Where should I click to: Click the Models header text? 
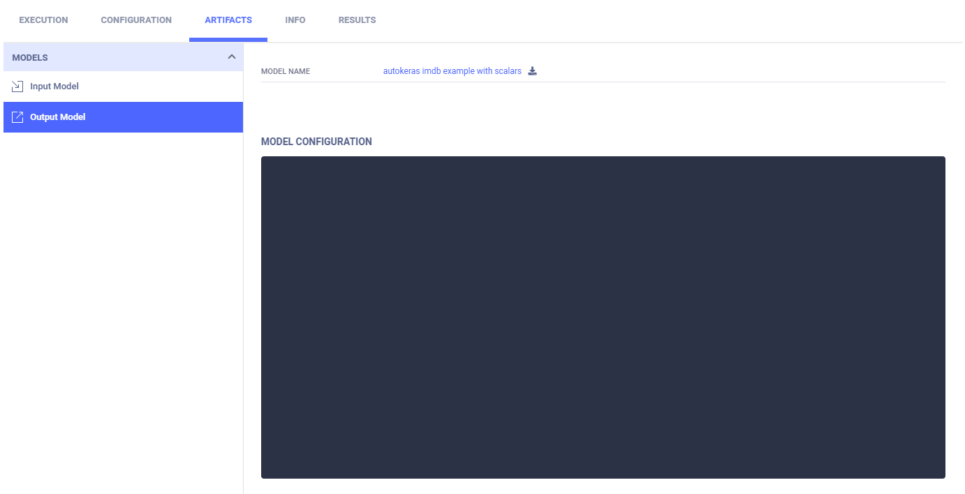pos(30,57)
